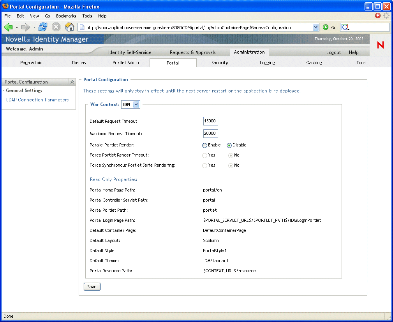
Task: Click the IDMLoginPortlet login page path value
Action: (x=262, y=220)
